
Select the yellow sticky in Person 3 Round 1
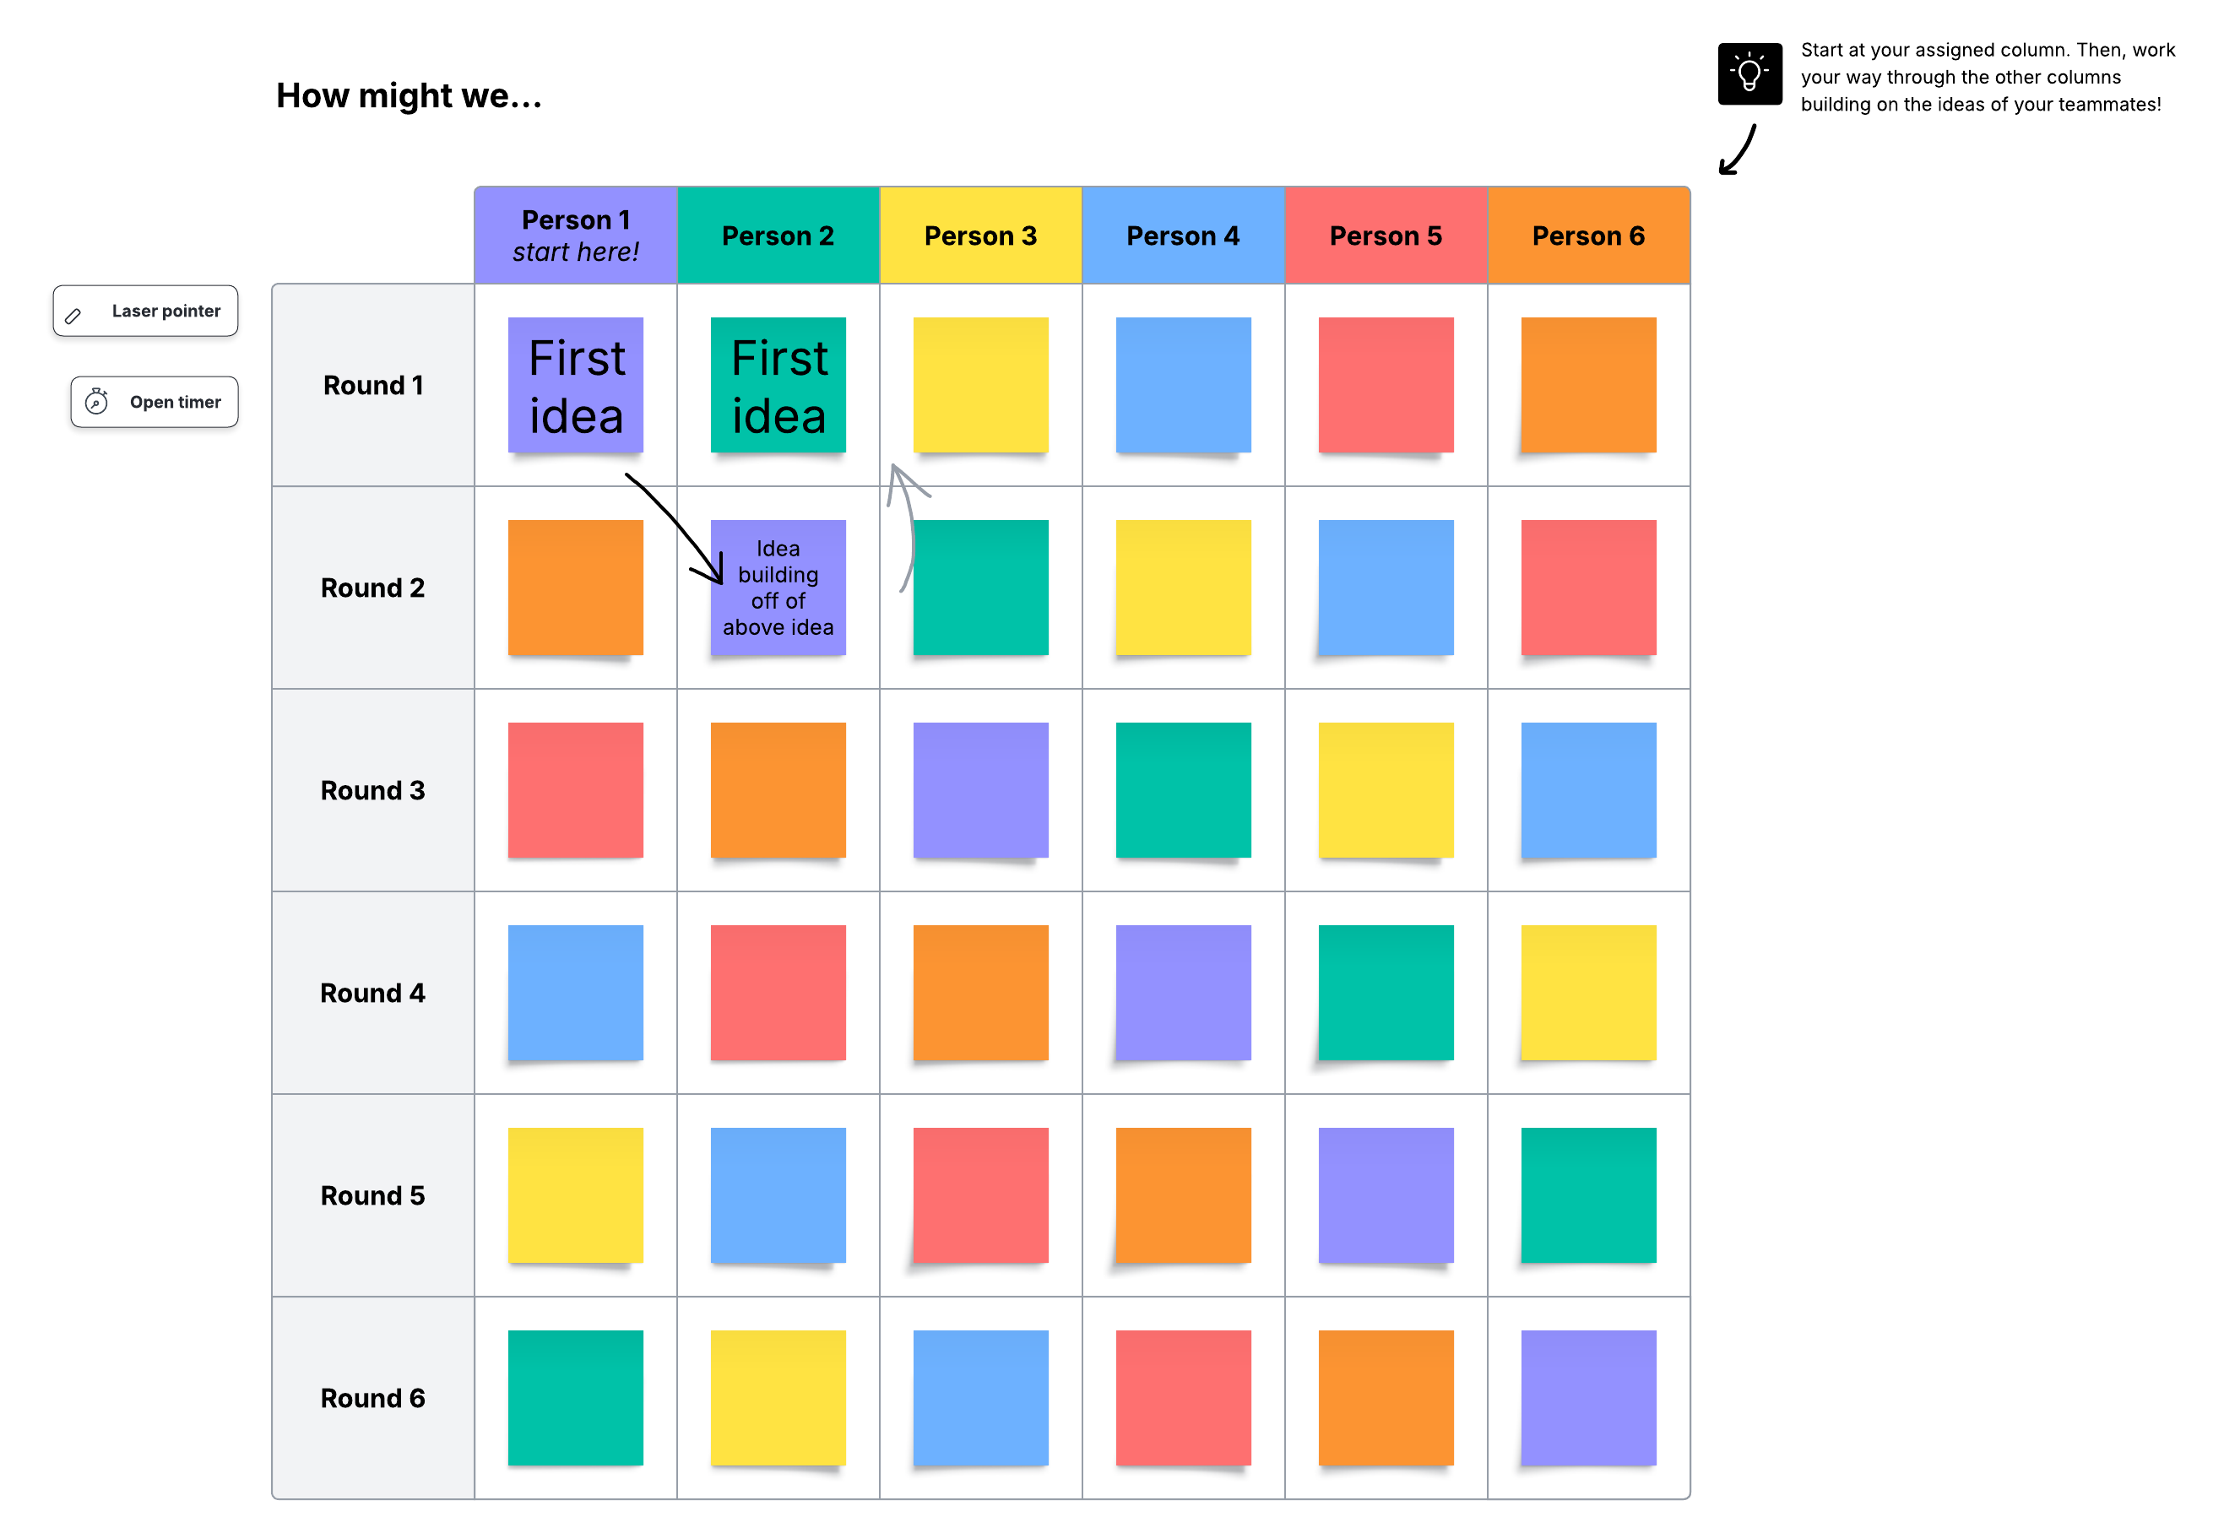(980, 383)
